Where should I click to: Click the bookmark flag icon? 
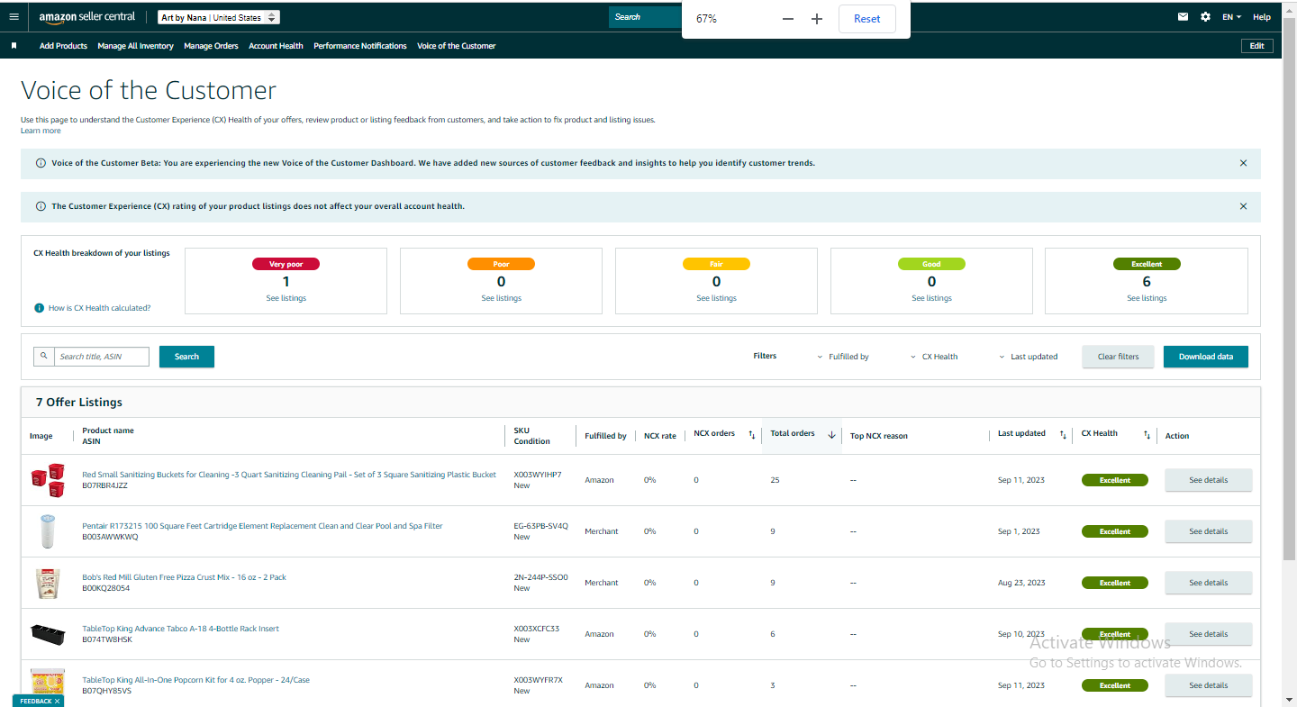tap(14, 46)
